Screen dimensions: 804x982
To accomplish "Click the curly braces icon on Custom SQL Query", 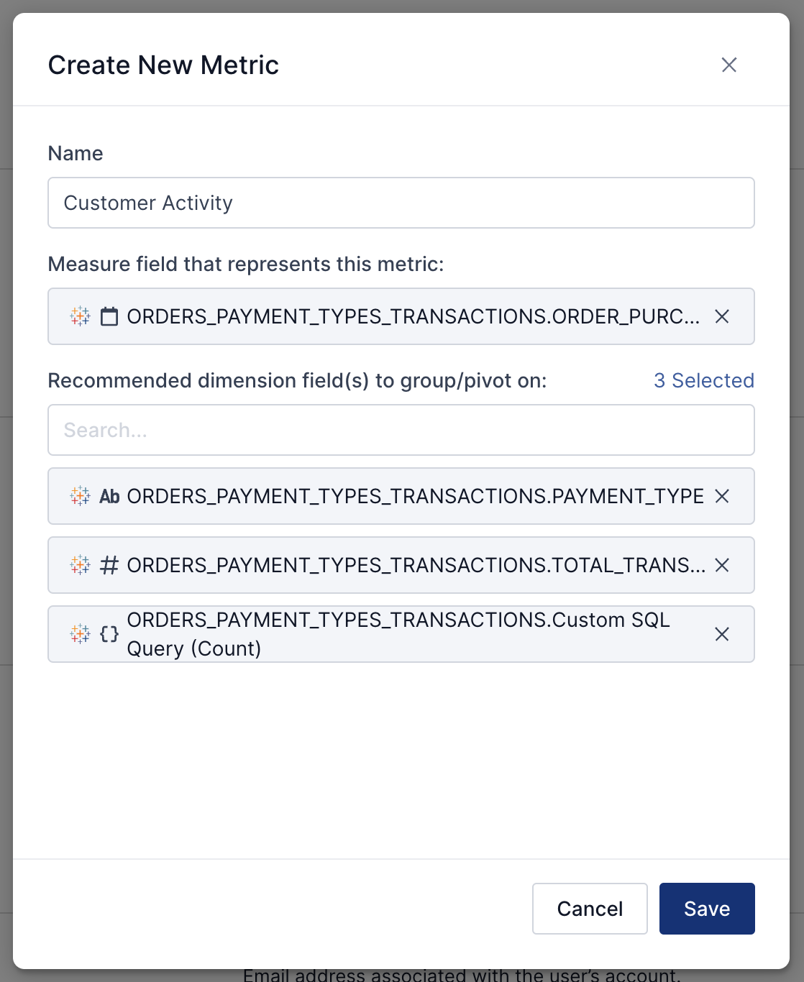I will 109,634.
